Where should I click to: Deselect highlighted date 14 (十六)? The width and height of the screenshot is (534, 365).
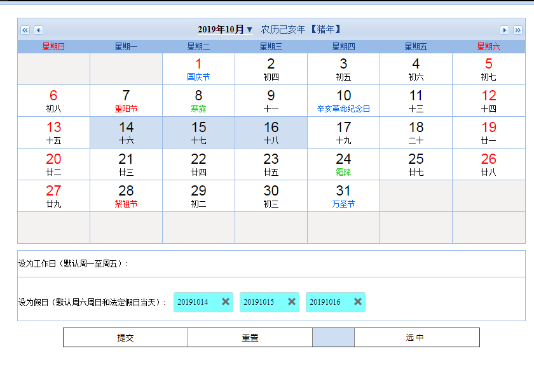126,133
